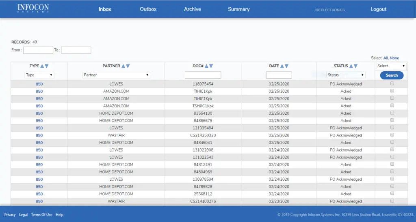The width and height of the screenshot is (416, 222).
Task: Sort STATUS column descending arrow
Action: 356,66
